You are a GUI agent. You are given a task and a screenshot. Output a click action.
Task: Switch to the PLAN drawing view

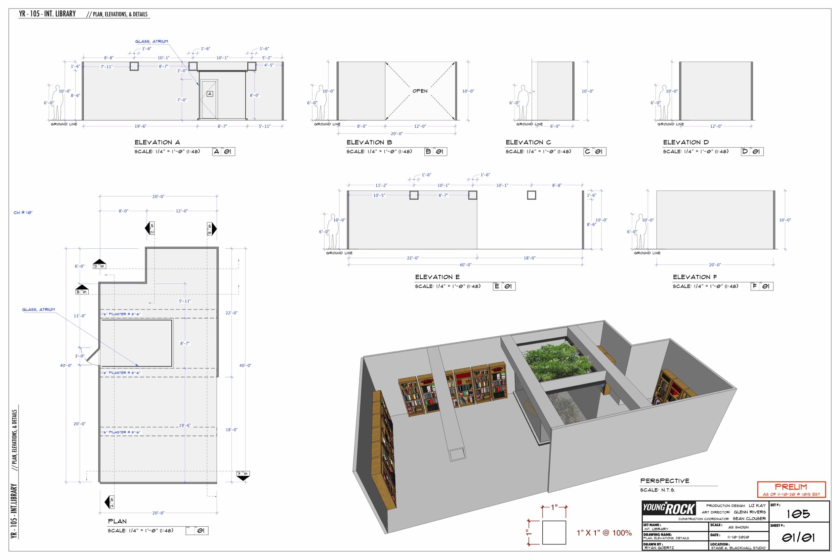117,521
